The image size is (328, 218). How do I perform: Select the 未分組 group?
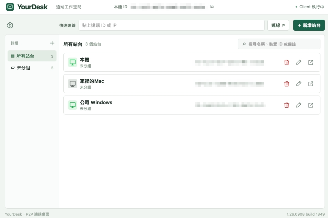(32, 68)
